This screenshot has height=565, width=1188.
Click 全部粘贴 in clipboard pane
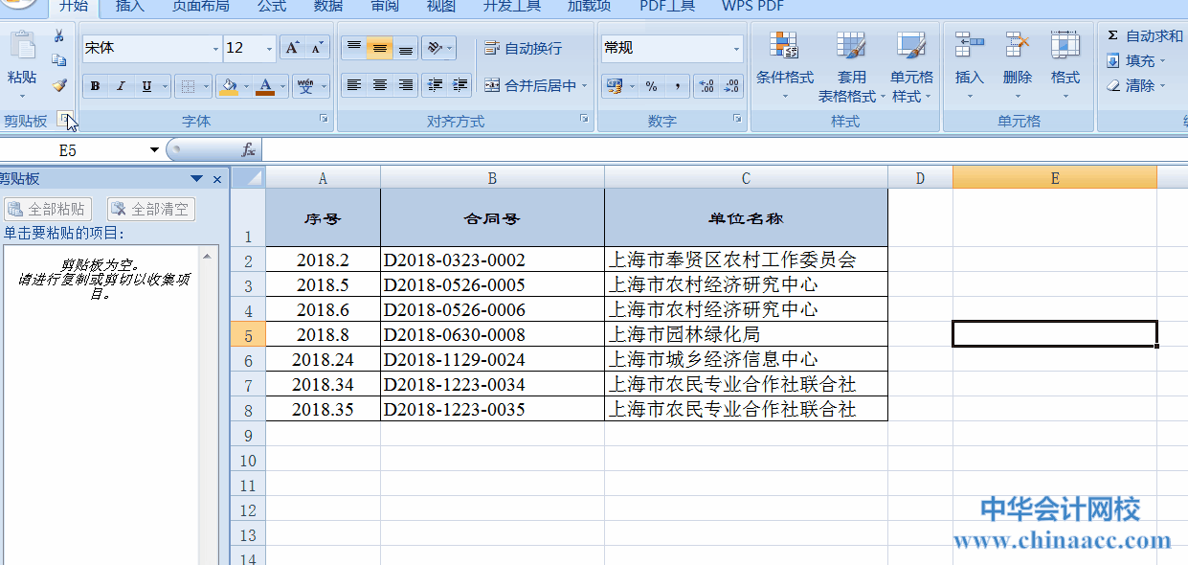[x=48, y=209]
